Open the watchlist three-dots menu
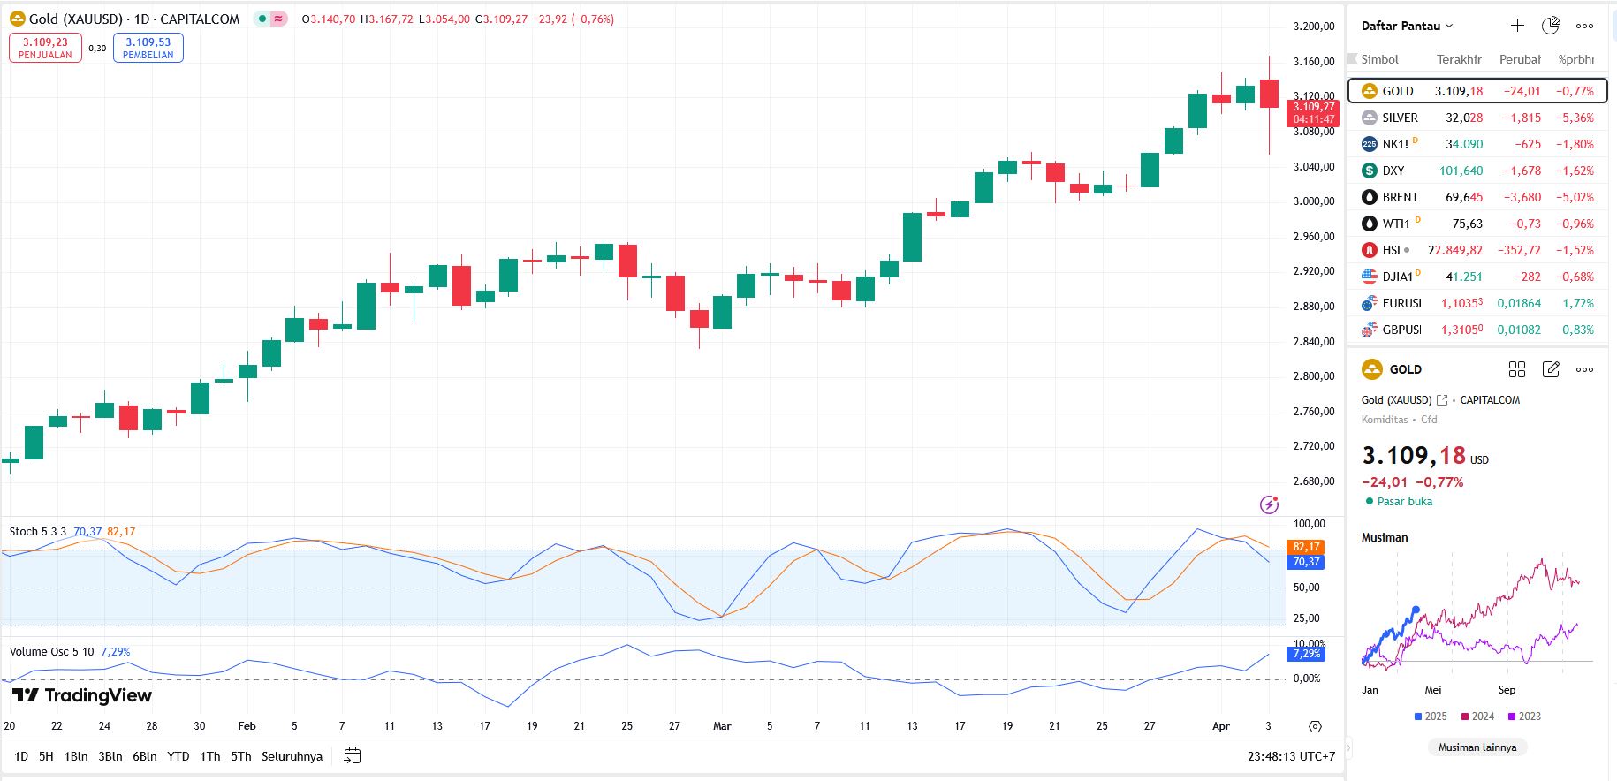The height and width of the screenshot is (781, 1617). coord(1584,26)
